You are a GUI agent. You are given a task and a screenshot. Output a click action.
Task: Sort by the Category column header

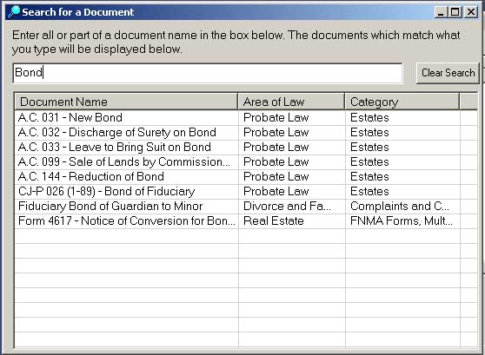pyautogui.click(x=402, y=102)
